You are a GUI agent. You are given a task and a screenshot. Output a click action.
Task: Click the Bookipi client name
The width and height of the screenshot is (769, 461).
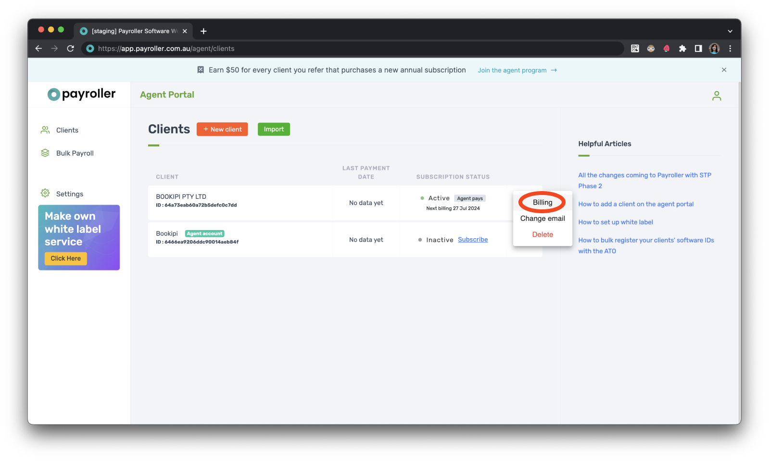coord(167,233)
